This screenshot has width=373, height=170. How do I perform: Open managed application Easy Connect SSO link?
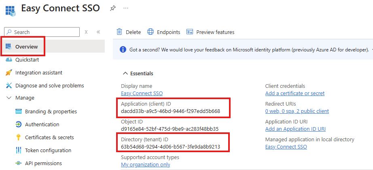[286, 147]
